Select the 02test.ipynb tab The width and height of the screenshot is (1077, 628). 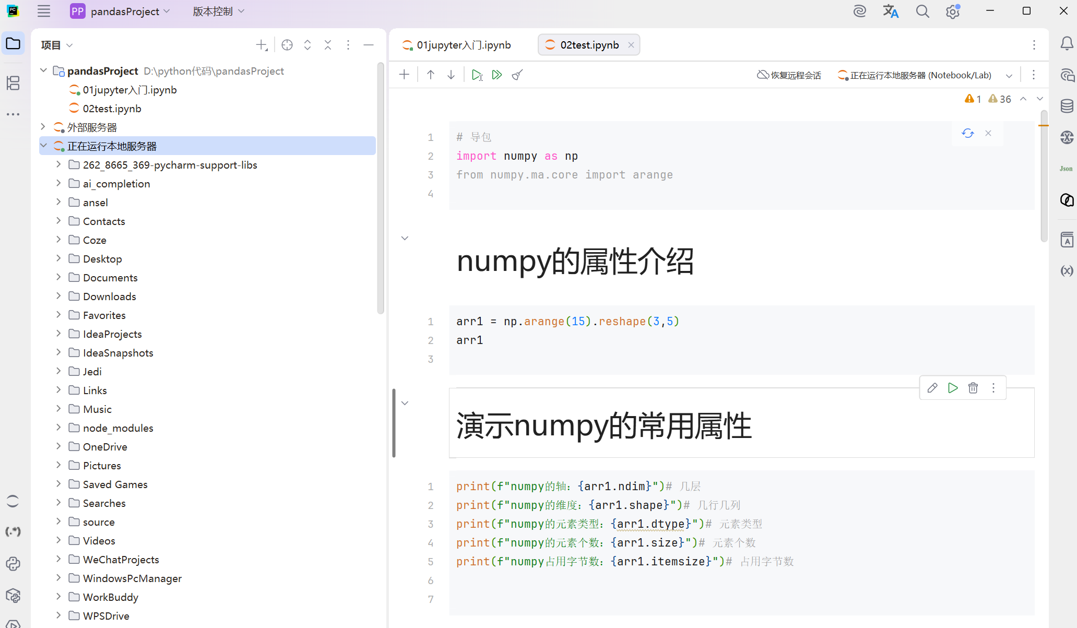(589, 45)
